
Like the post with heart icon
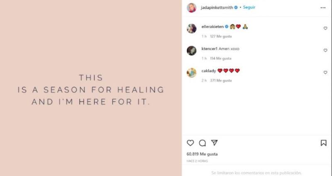[x=190, y=143]
